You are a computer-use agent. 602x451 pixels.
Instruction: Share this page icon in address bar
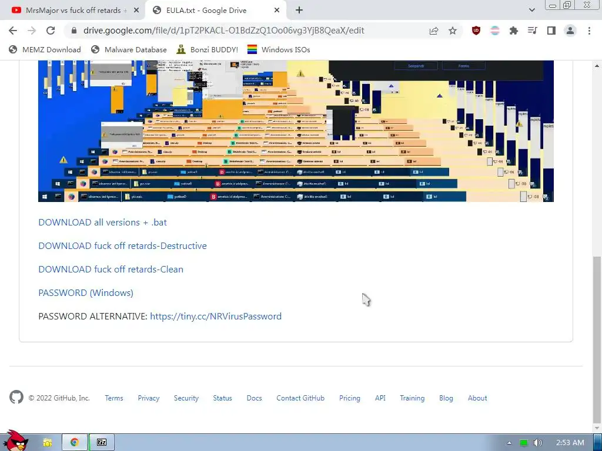click(434, 31)
